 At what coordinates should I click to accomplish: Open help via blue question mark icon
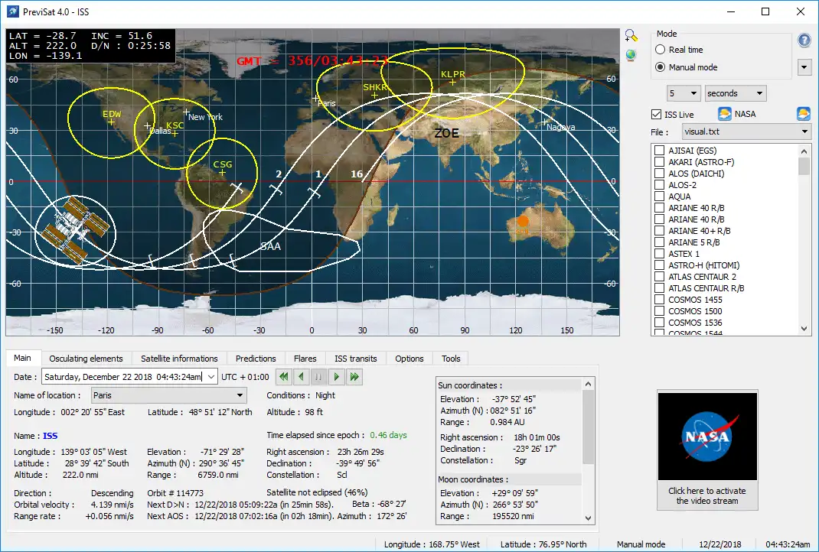804,41
